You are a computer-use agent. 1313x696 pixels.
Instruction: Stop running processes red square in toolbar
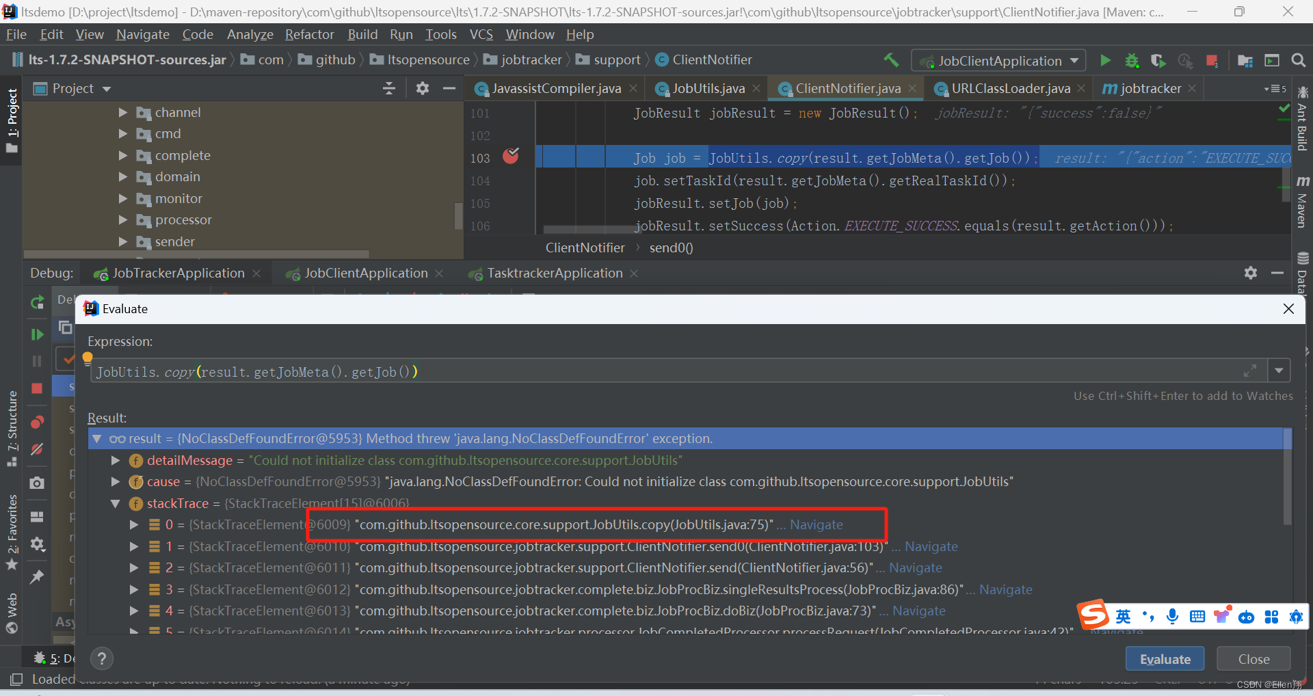[x=1212, y=60]
